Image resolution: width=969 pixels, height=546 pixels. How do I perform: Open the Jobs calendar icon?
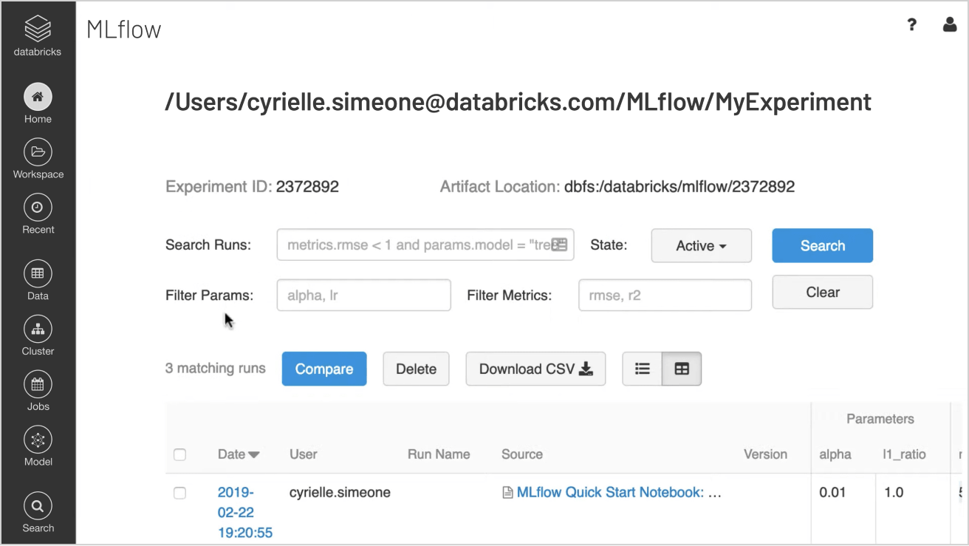click(38, 384)
